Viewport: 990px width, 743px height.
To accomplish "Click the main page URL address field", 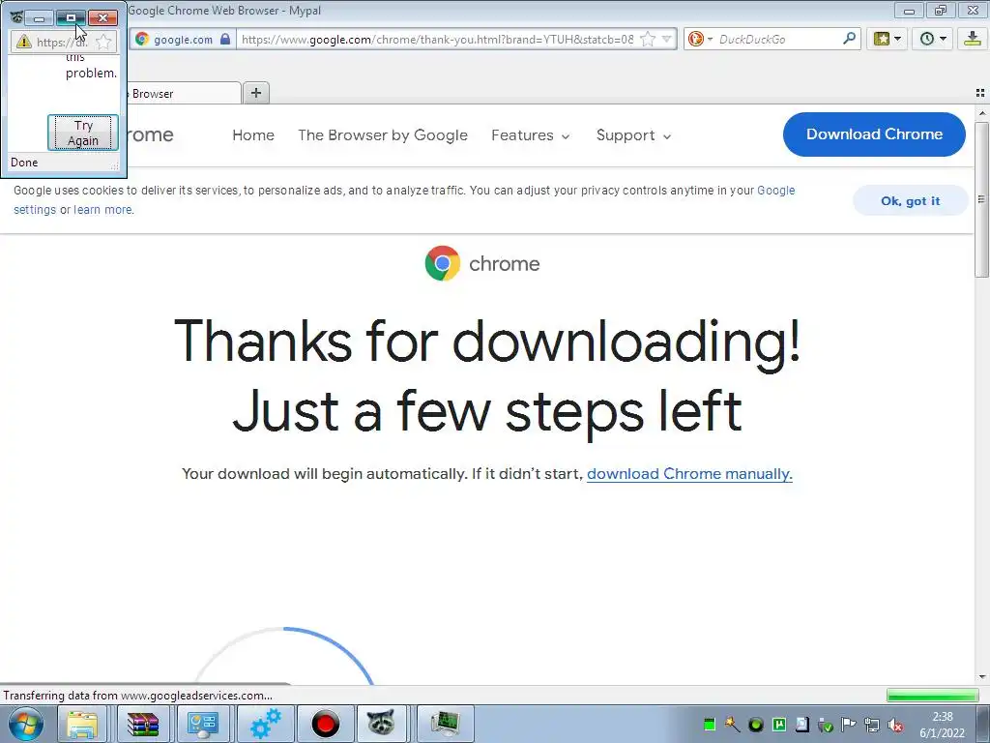I will click(437, 39).
